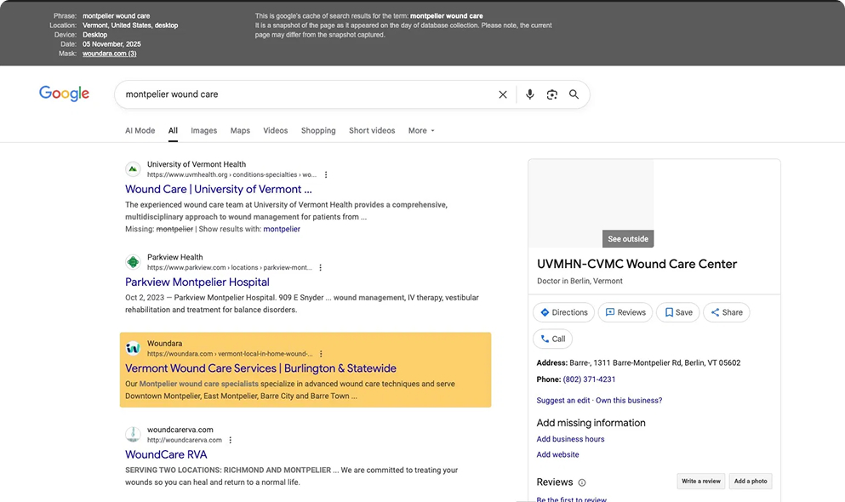Image resolution: width=845 pixels, height=502 pixels.
Task: Switch to the Maps tab
Action: point(240,130)
